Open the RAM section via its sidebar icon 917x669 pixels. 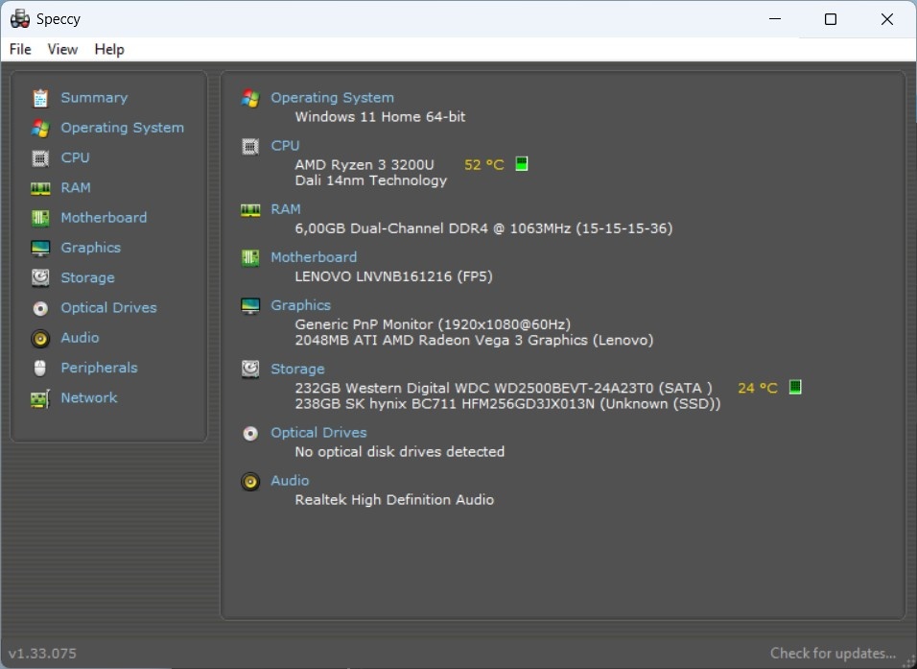click(39, 187)
